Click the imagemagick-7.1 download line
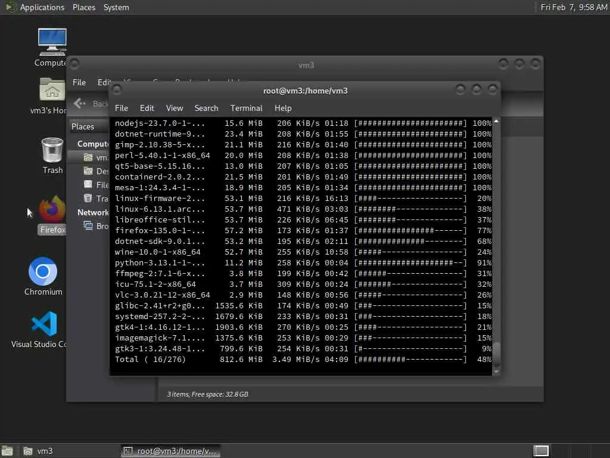 (303, 338)
